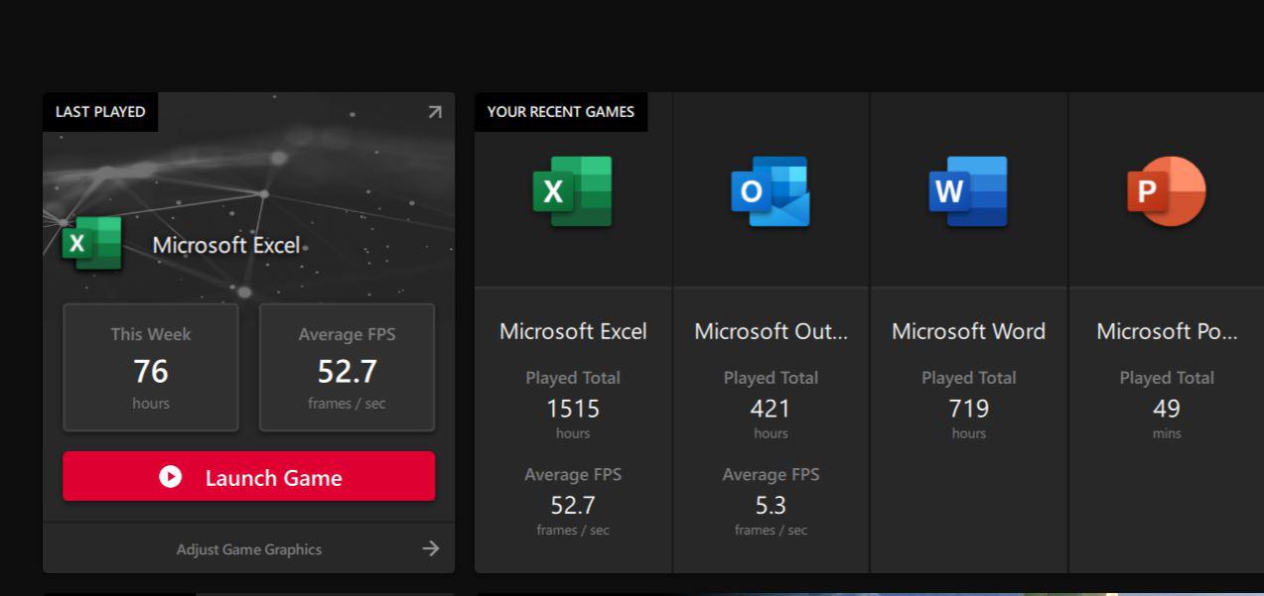Open the Word icon in Recent Games
Screen dimensions: 1264x596
pos(968,190)
